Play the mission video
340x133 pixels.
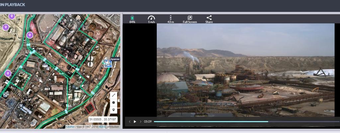135,122
